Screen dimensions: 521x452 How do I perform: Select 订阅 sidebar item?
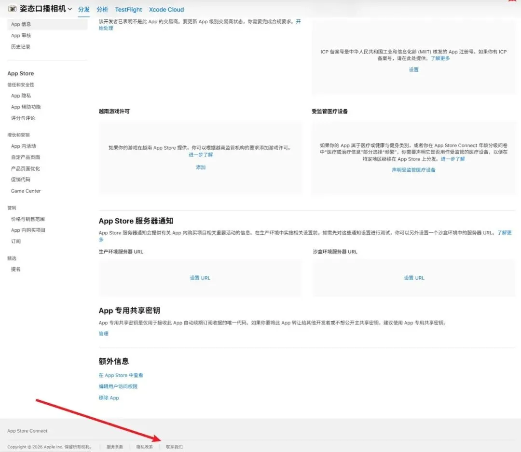pos(15,241)
